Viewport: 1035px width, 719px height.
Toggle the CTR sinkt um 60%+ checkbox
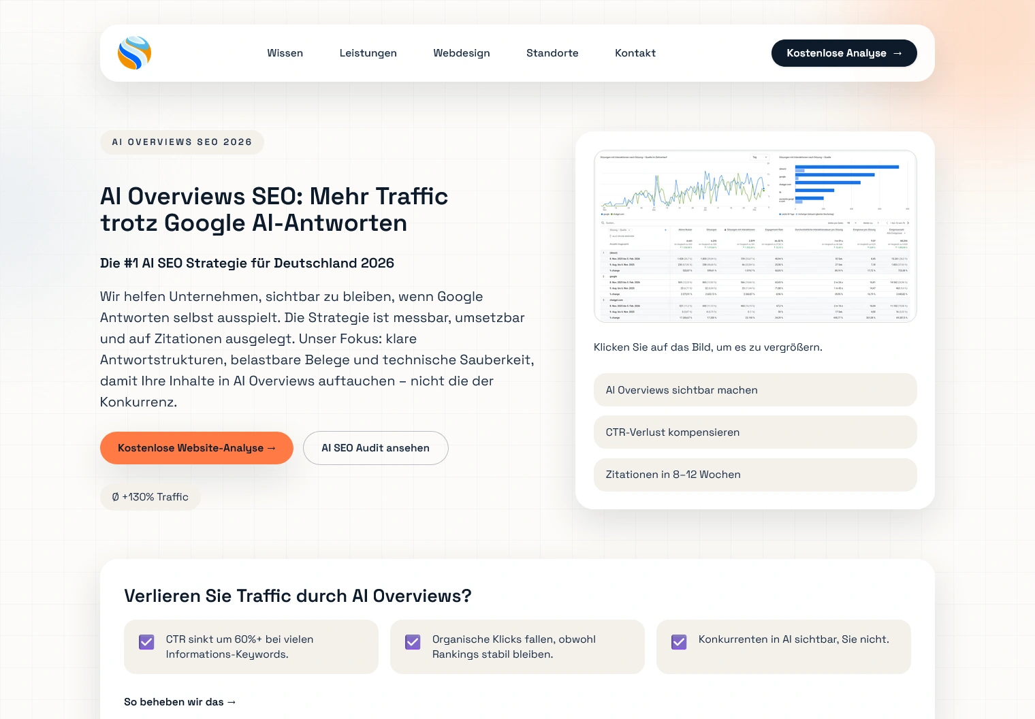146,642
